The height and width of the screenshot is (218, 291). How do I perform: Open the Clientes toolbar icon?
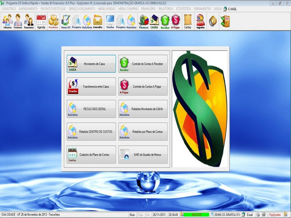(x=7, y=21)
